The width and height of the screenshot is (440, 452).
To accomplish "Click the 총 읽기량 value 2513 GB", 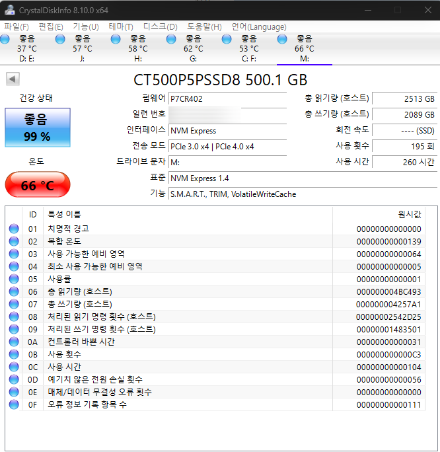I will [405, 99].
